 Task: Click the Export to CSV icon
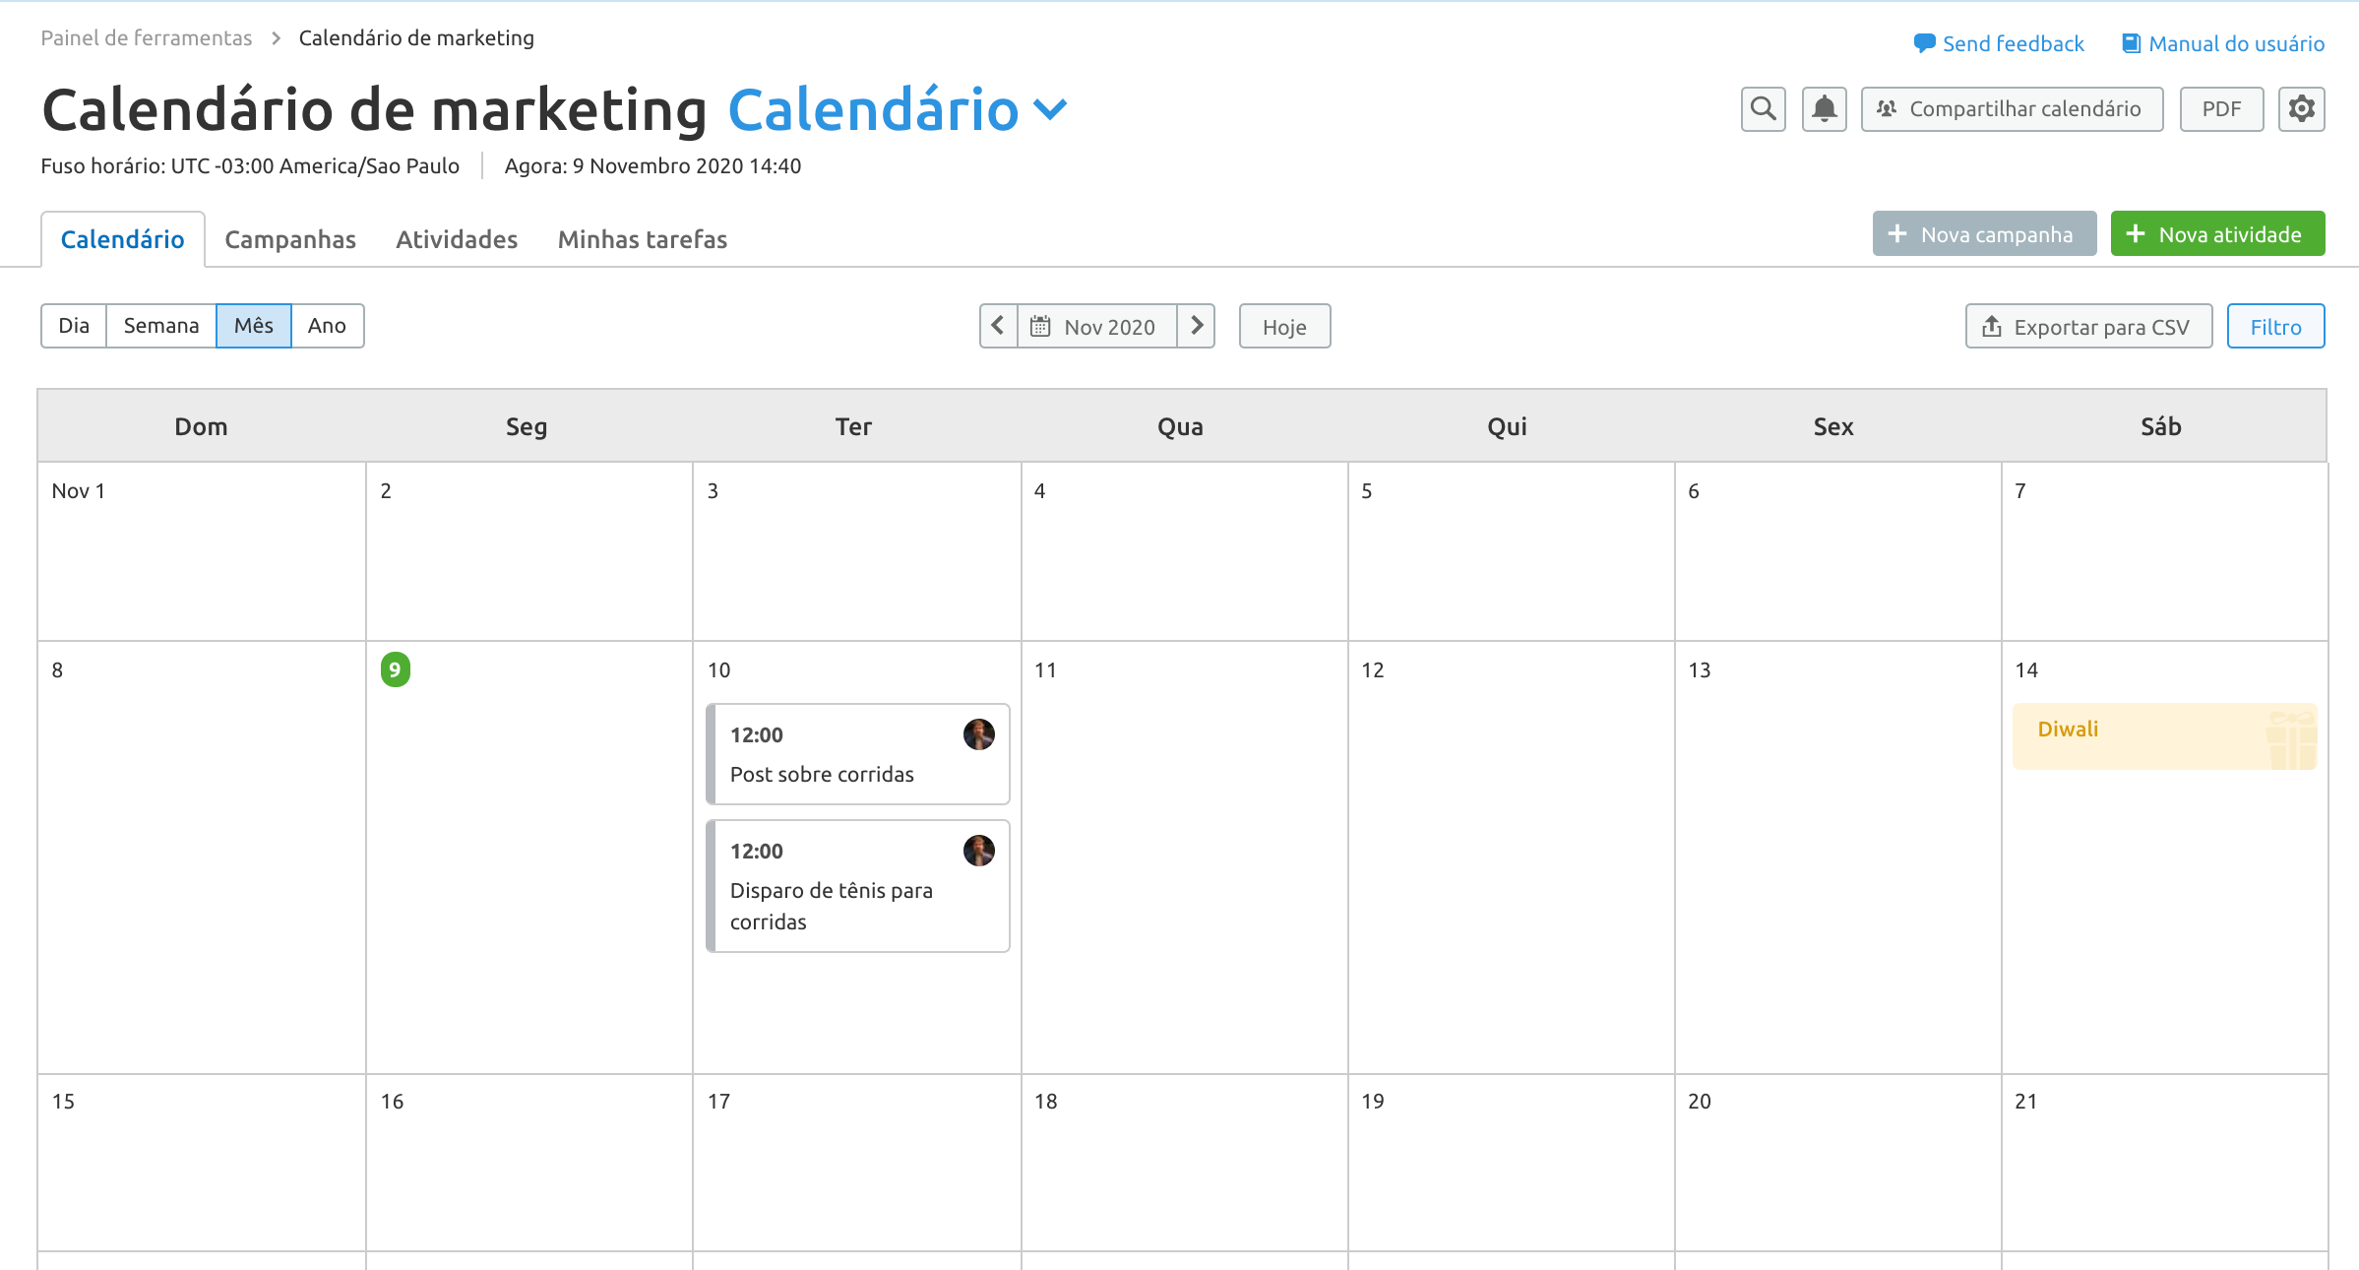tap(1995, 325)
